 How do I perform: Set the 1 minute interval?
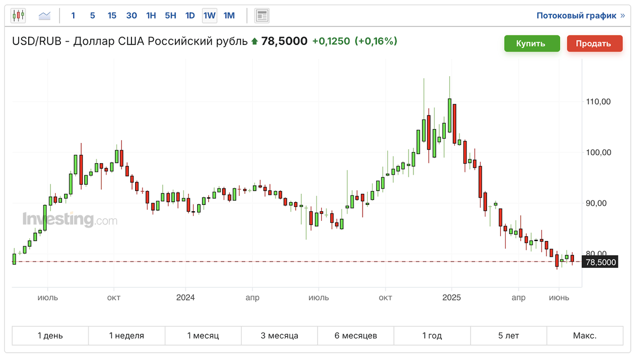(x=73, y=16)
